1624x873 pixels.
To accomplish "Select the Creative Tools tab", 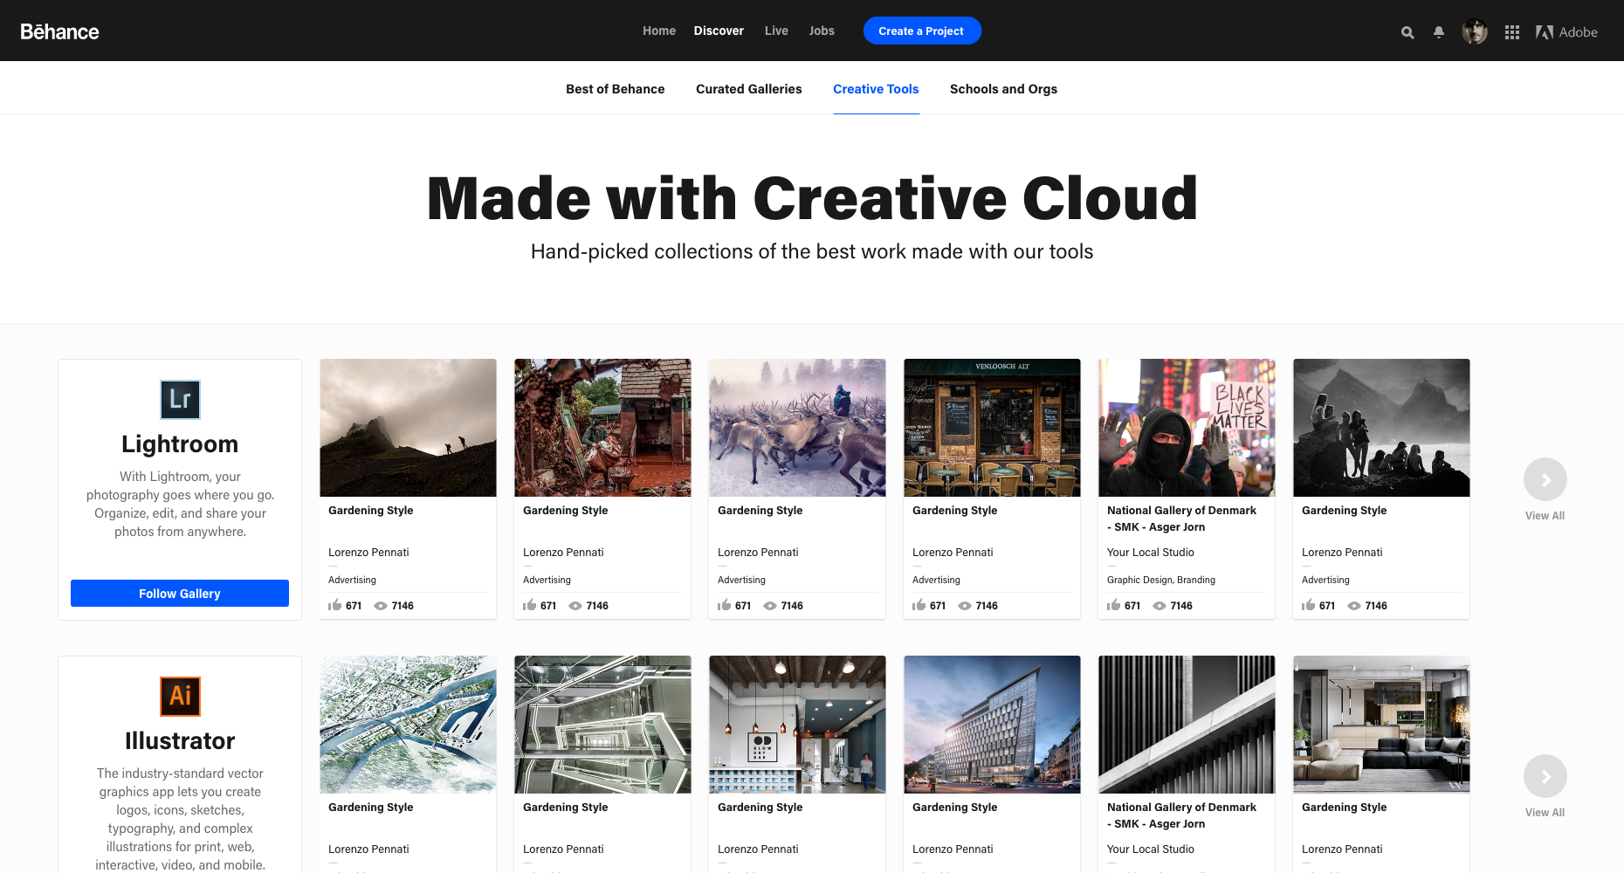I will pos(876,89).
